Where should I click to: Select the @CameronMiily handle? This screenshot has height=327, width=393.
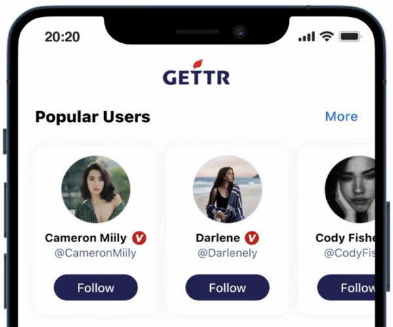tap(95, 253)
